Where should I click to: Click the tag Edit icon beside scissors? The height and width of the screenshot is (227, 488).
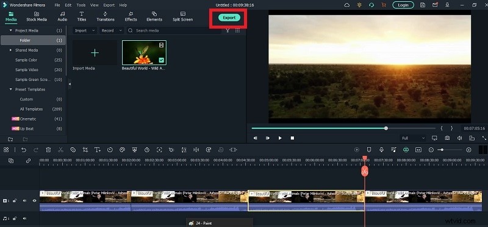pyautogui.click(x=73, y=150)
